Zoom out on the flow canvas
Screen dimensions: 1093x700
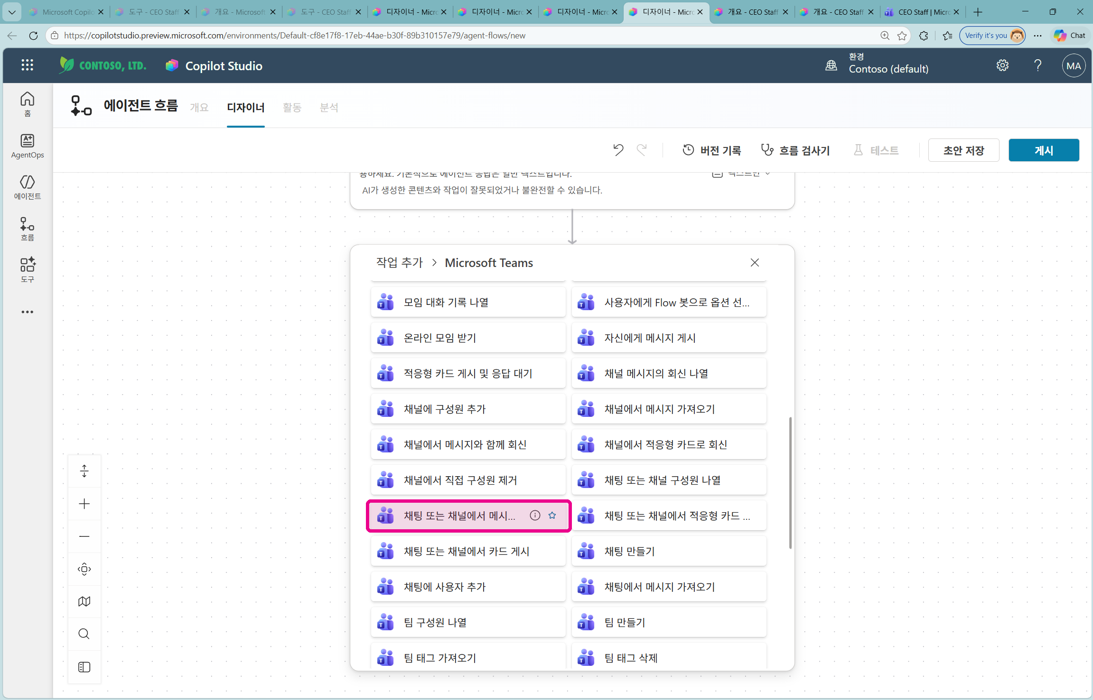(x=84, y=536)
